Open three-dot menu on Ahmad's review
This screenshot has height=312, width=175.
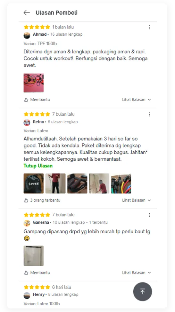149,27
